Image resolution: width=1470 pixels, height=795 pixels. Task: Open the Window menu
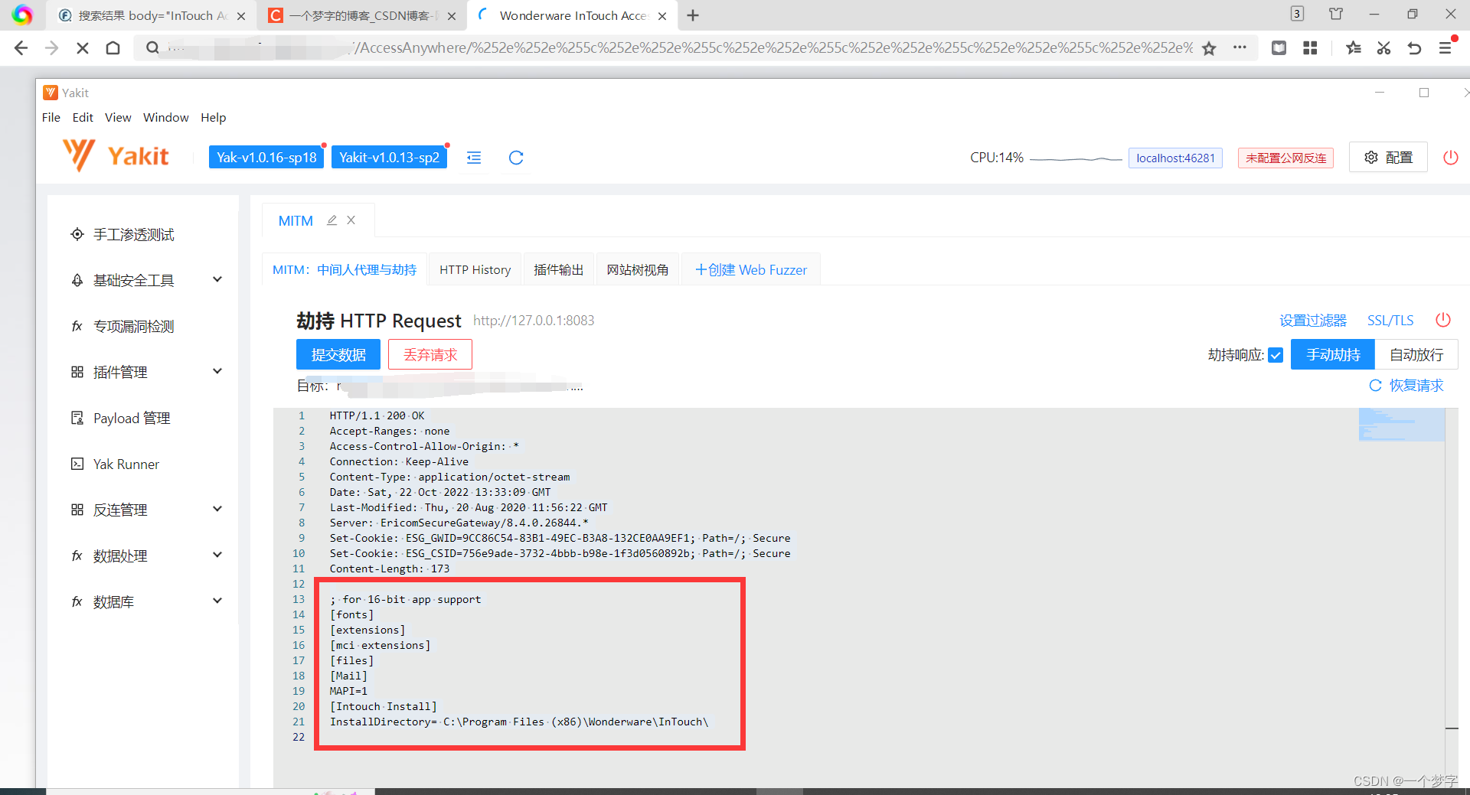[165, 117]
